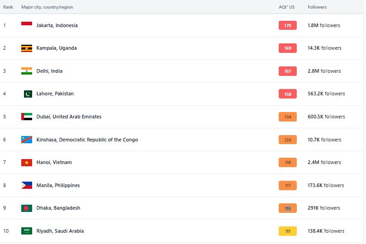Select the Hanoi, Vietnam entry
366x244 pixels.
pyautogui.click(x=54, y=162)
